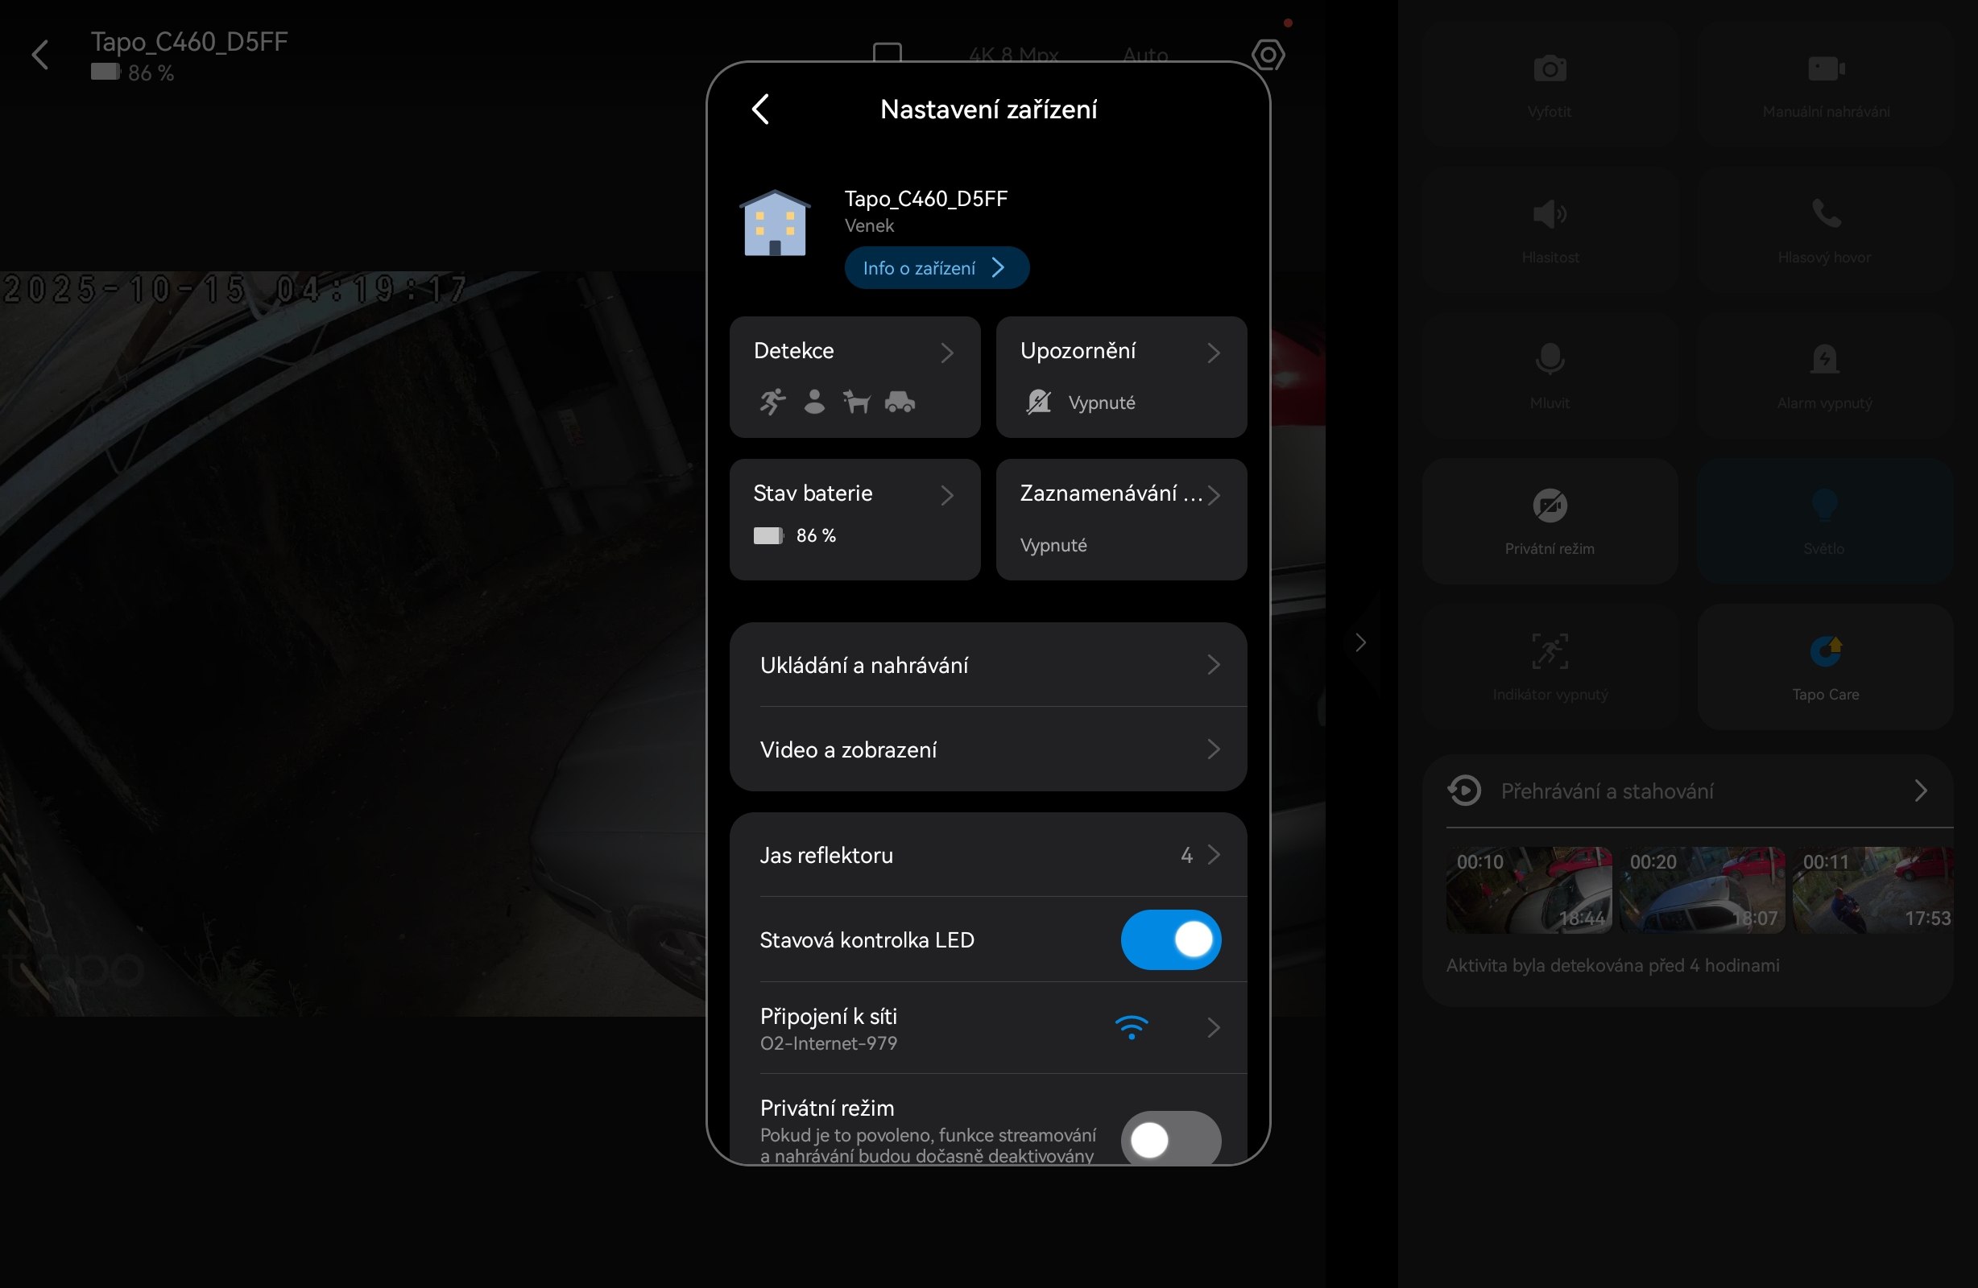Open Video a zobrazení menu item

point(987,749)
